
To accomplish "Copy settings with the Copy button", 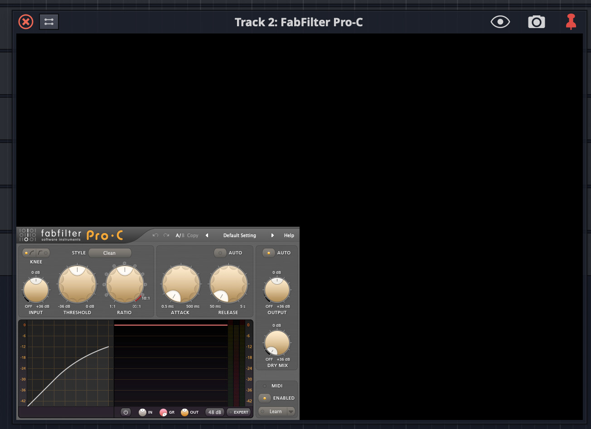I will tap(193, 235).
